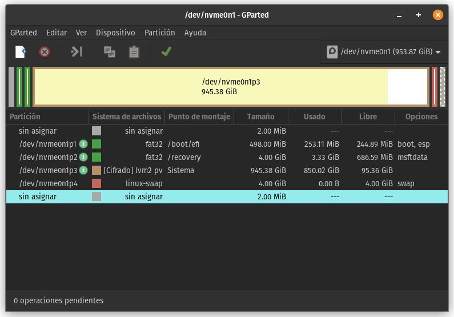454x317 pixels.
Task: Click the 498.00 MiB size value
Action: click(268, 144)
